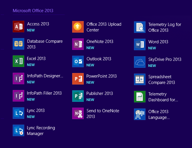Open the Telemetry Dashboard green icon
192x148 pixels.
click(x=140, y=97)
